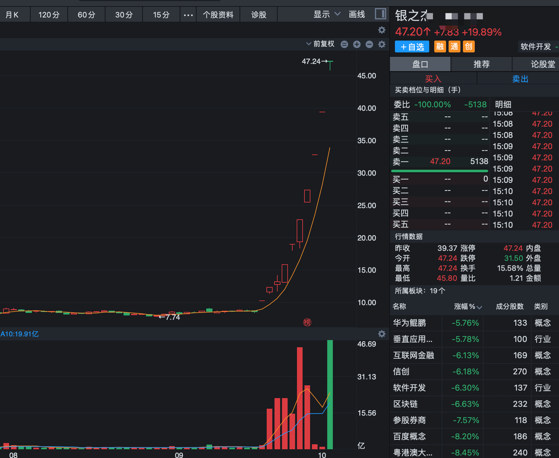Open the 互联网金融 sector row
Image resolution: width=559 pixels, height=458 pixels.
[x=474, y=355]
